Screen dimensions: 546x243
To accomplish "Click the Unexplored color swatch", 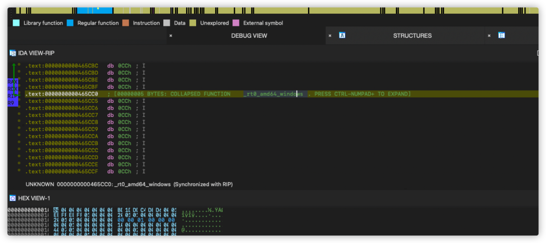I will point(193,23).
